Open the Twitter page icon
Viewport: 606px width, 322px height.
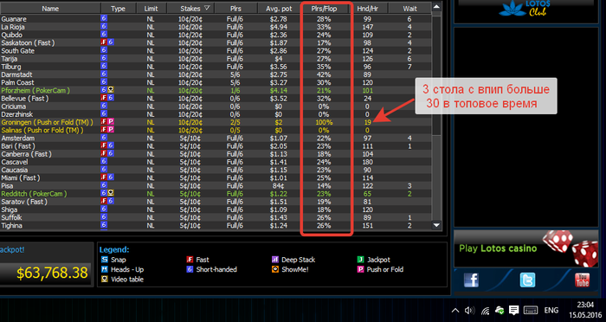pos(527,280)
